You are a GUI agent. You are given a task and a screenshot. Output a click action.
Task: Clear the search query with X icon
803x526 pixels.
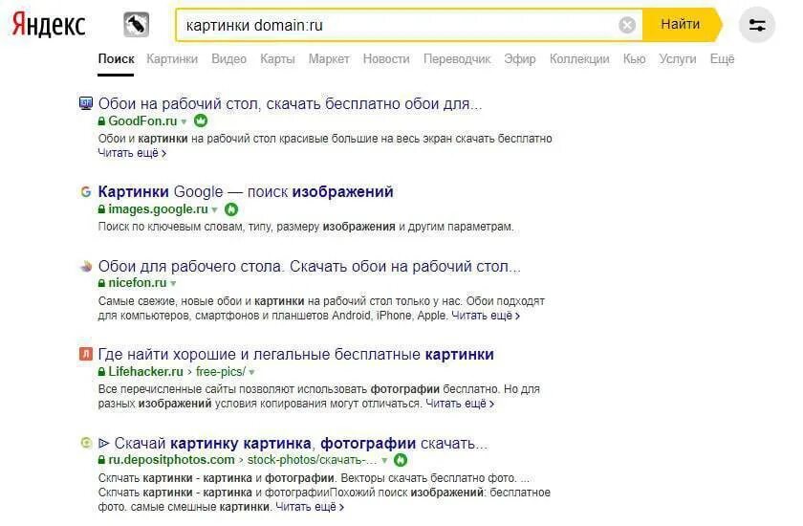pos(627,25)
